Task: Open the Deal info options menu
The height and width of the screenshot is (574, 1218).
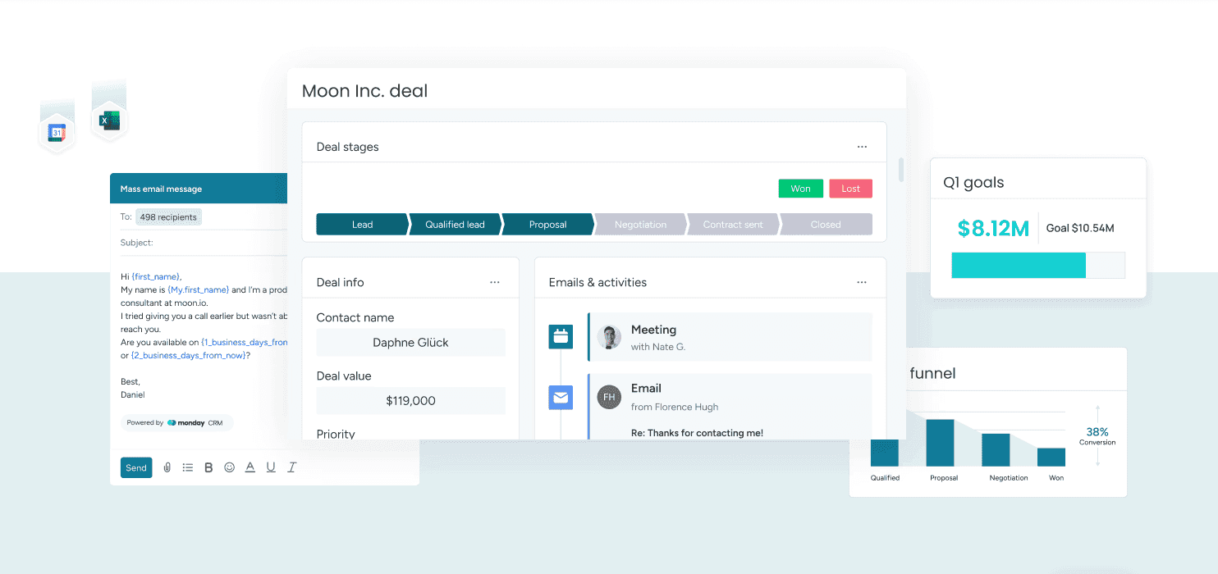Action: pos(495,281)
